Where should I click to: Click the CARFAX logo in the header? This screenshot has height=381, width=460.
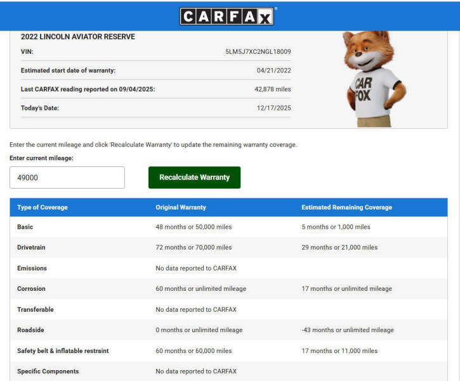pyautogui.click(x=227, y=16)
